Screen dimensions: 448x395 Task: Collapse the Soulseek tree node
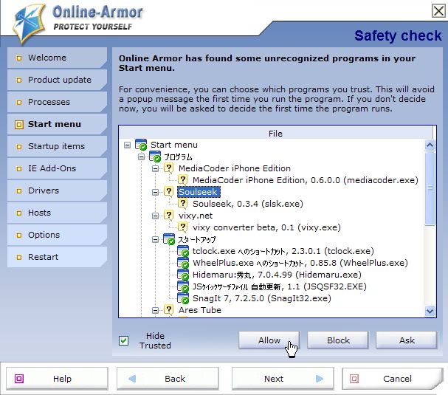click(155, 193)
